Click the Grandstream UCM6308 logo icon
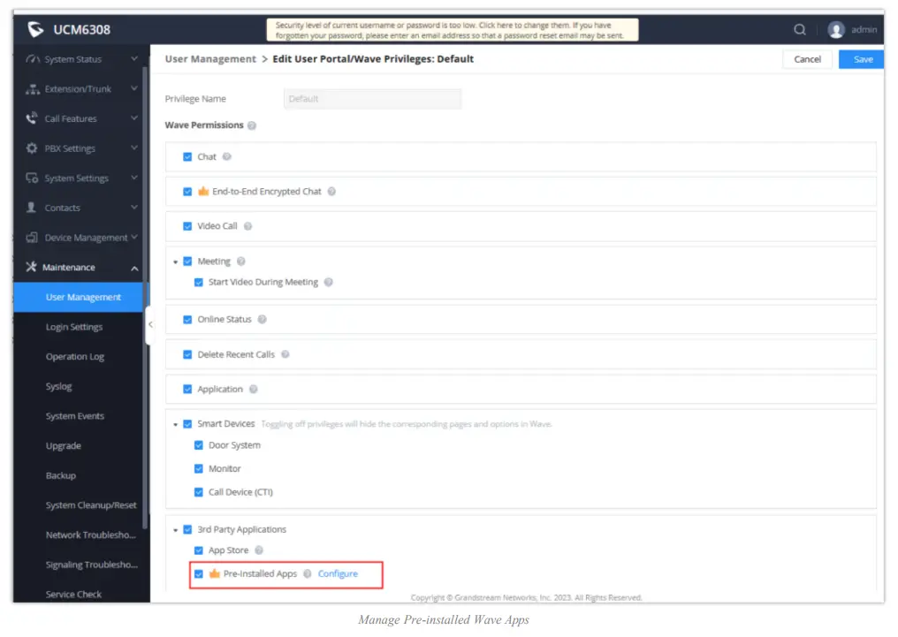898x637 pixels. point(35,29)
